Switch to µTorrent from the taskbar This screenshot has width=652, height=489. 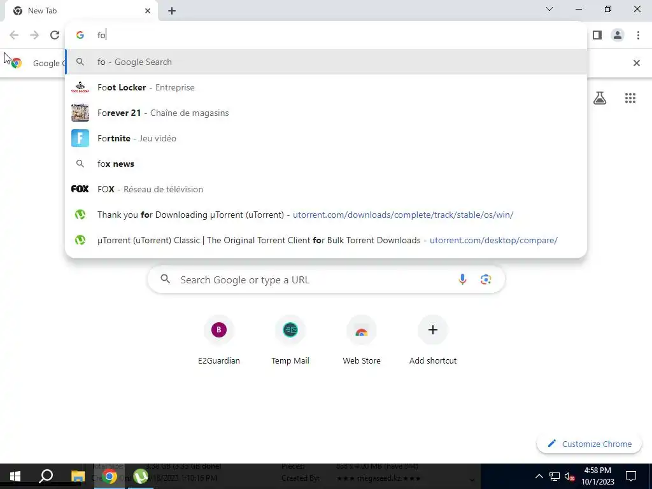pyautogui.click(x=141, y=476)
